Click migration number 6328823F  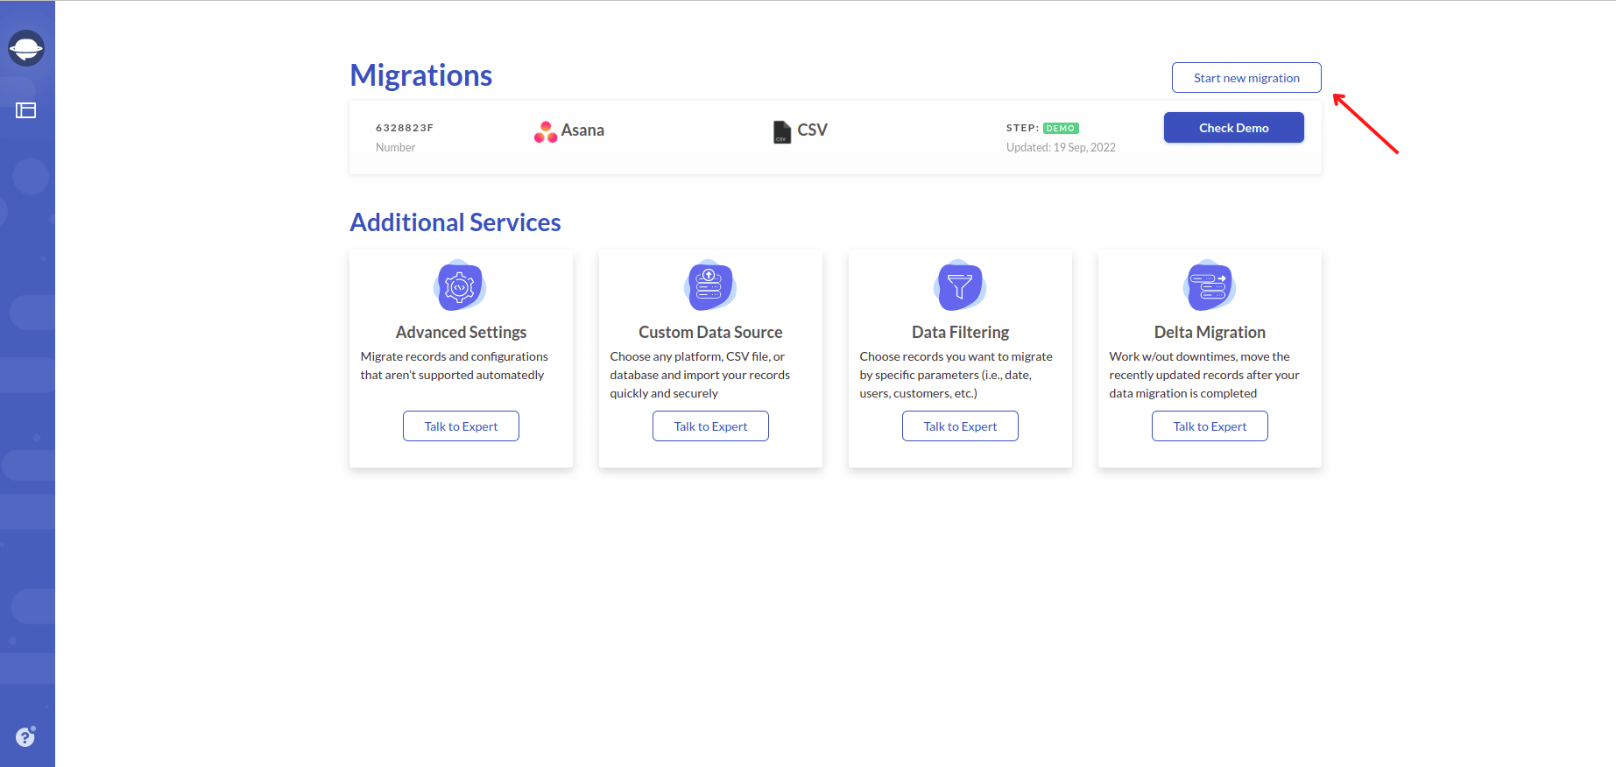[405, 128]
